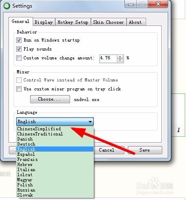Increase volume amount with the up arrow
The height and width of the screenshot is (200, 186).
click(x=120, y=57)
